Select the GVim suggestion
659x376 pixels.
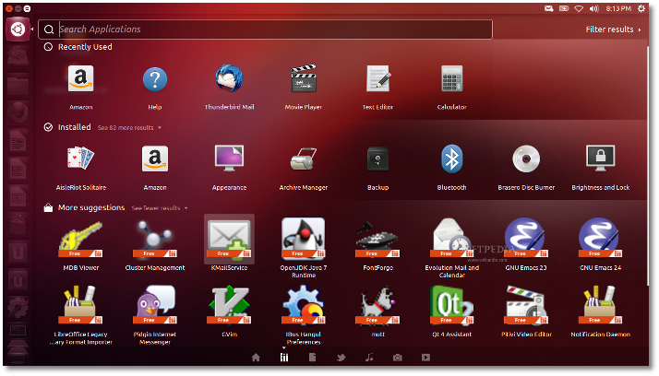(x=229, y=305)
